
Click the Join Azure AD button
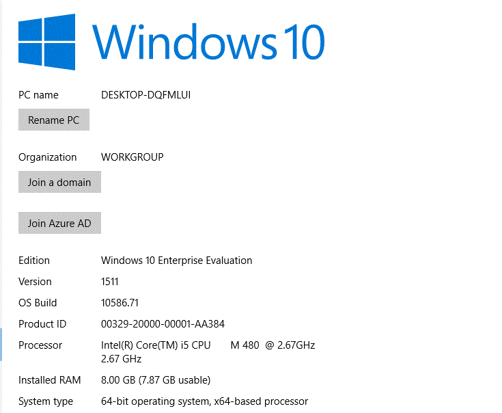[x=59, y=223]
